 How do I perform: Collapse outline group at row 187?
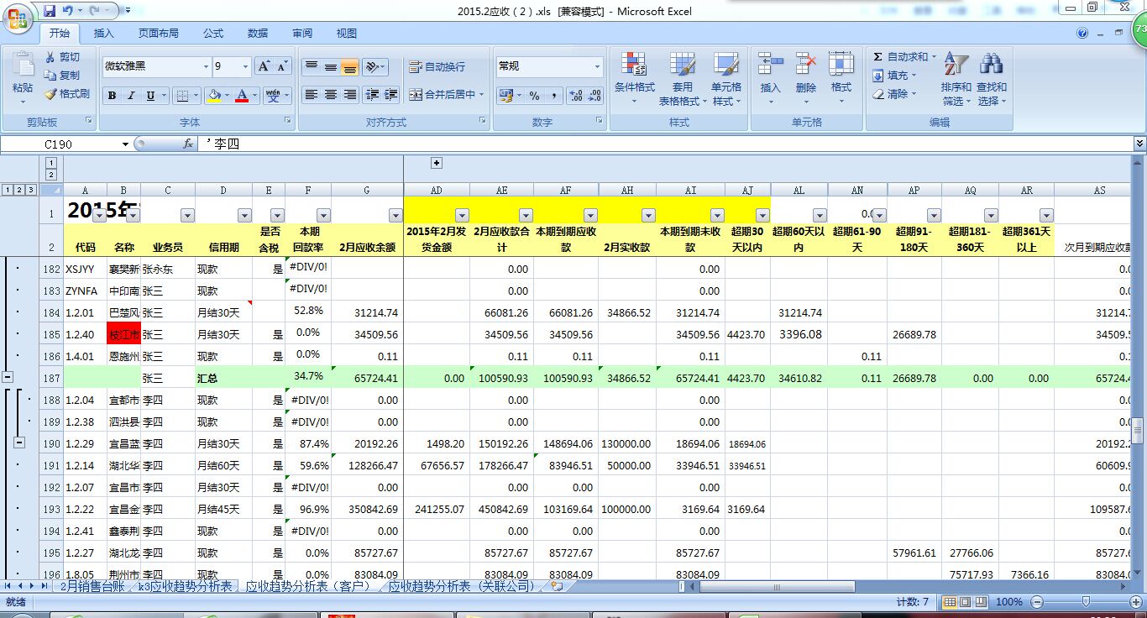[x=8, y=378]
